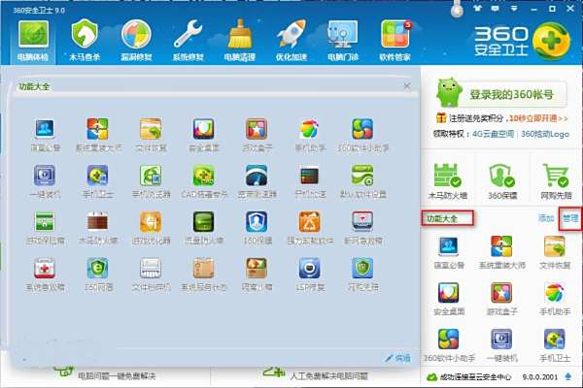Click 编辑 edit link in popup
The image size is (583, 388).
click(398, 358)
